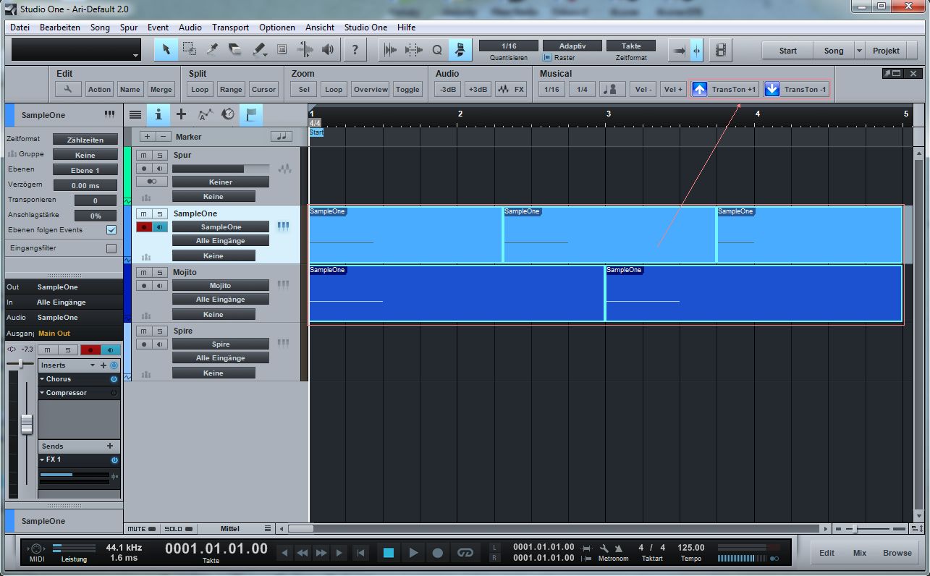Open the Transport menu
The width and height of the screenshot is (930, 576).
point(230,27)
